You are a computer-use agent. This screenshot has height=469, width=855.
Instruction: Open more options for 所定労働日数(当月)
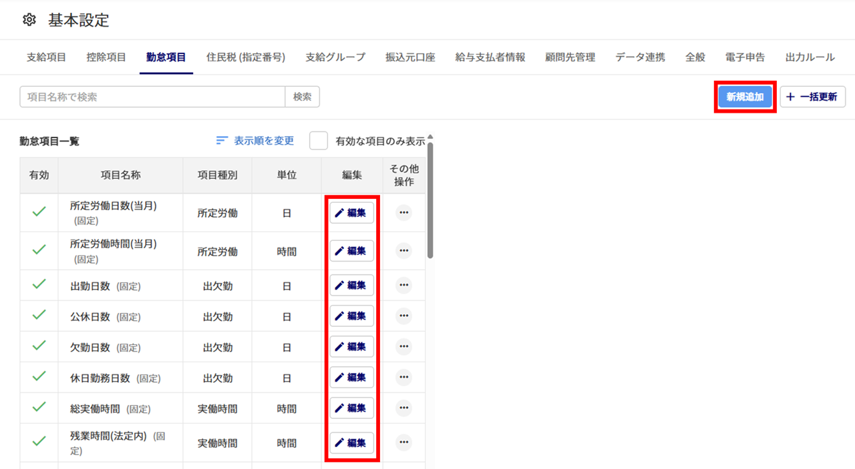pos(403,213)
